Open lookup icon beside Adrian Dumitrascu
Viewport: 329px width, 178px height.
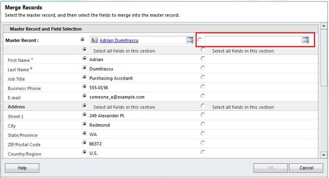click(x=190, y=40)
